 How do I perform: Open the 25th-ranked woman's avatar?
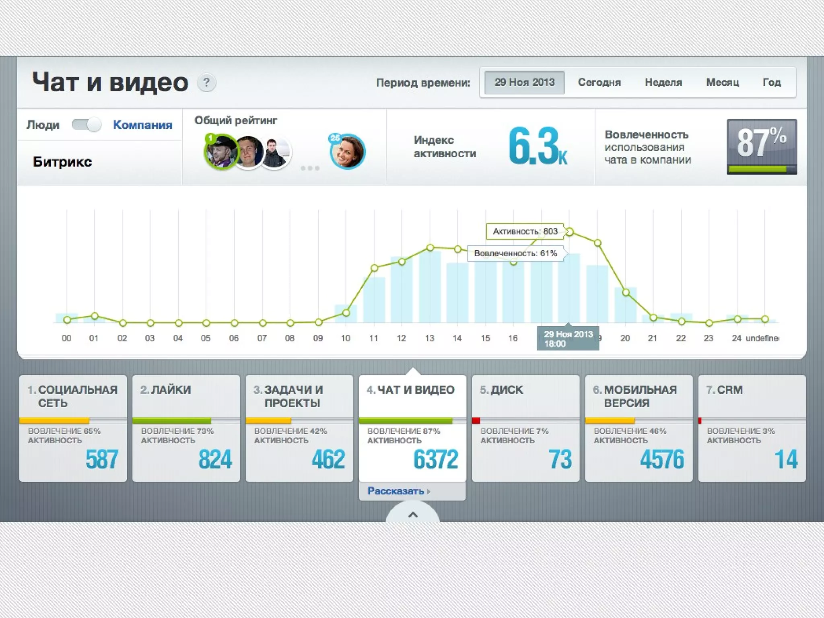coord(347,152)
